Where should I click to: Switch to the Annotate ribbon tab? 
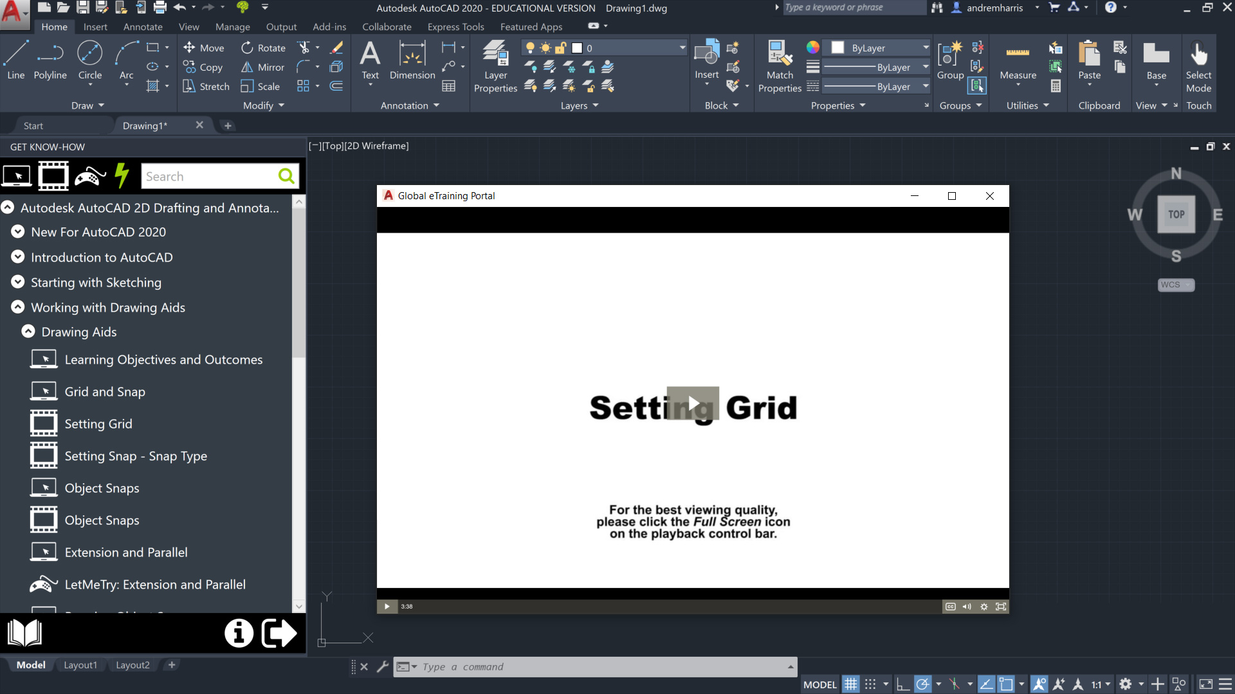tap(143, 27)
